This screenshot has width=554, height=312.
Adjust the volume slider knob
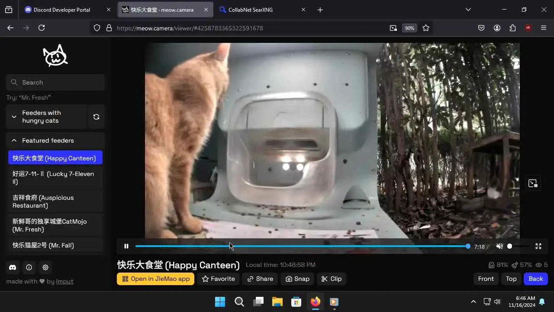point(510,246)
